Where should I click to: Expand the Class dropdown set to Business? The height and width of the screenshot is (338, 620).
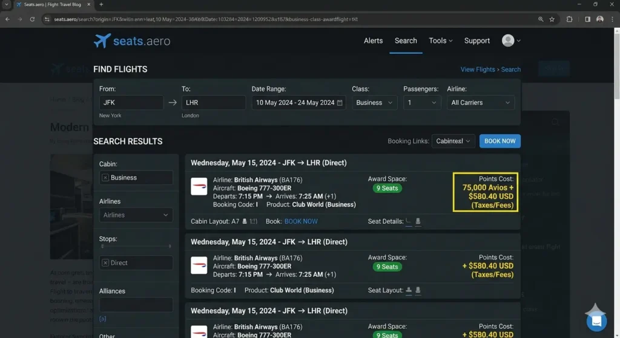[374, 103]
